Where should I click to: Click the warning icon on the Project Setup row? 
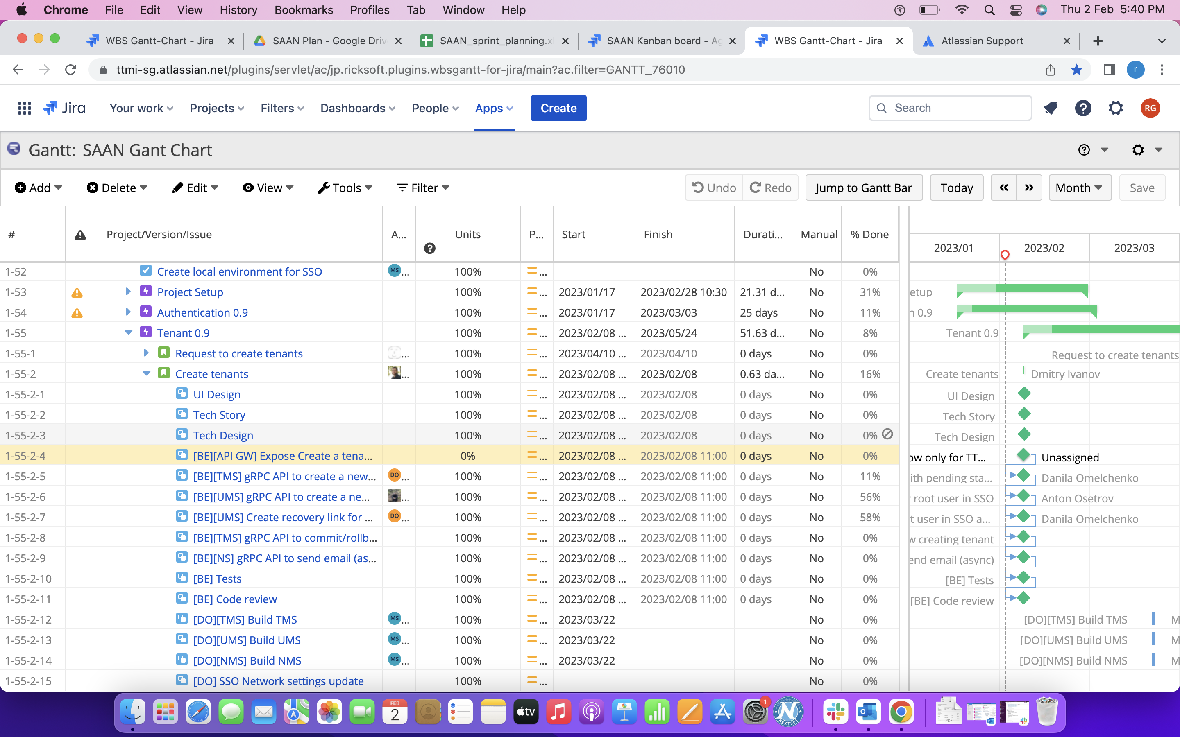coord(77,292)
